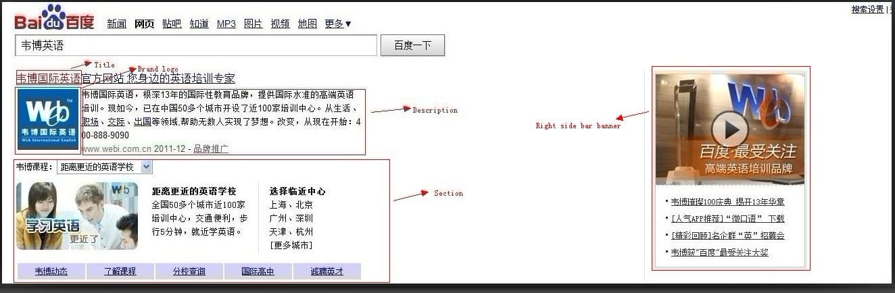Click the 品牌推广 link
895x293 pixels.
tap(211, 149)
